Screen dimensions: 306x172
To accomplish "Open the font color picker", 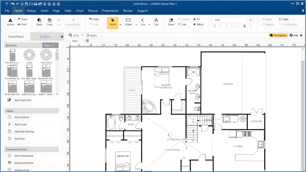I will point(244,26).
